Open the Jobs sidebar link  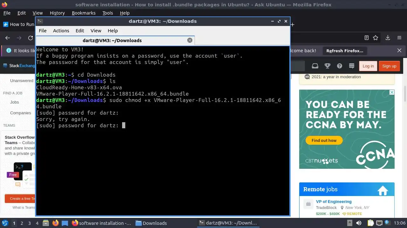click(15, 102)
